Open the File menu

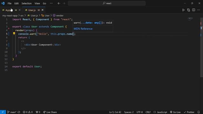point(10,3)
